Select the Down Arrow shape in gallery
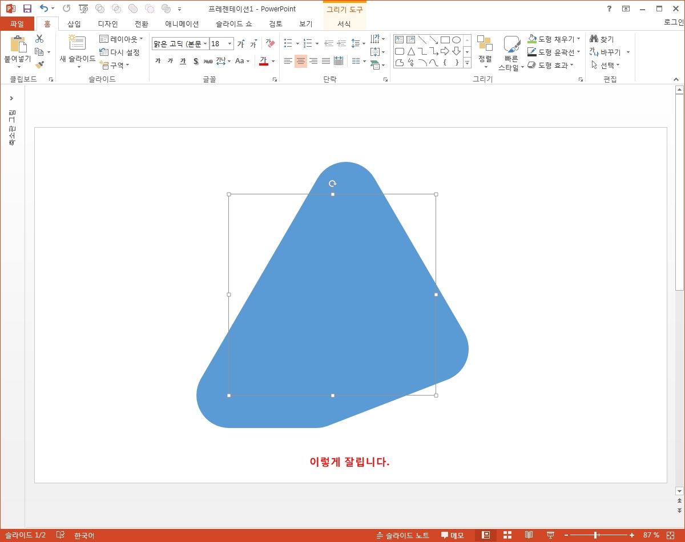 (456, 51)
